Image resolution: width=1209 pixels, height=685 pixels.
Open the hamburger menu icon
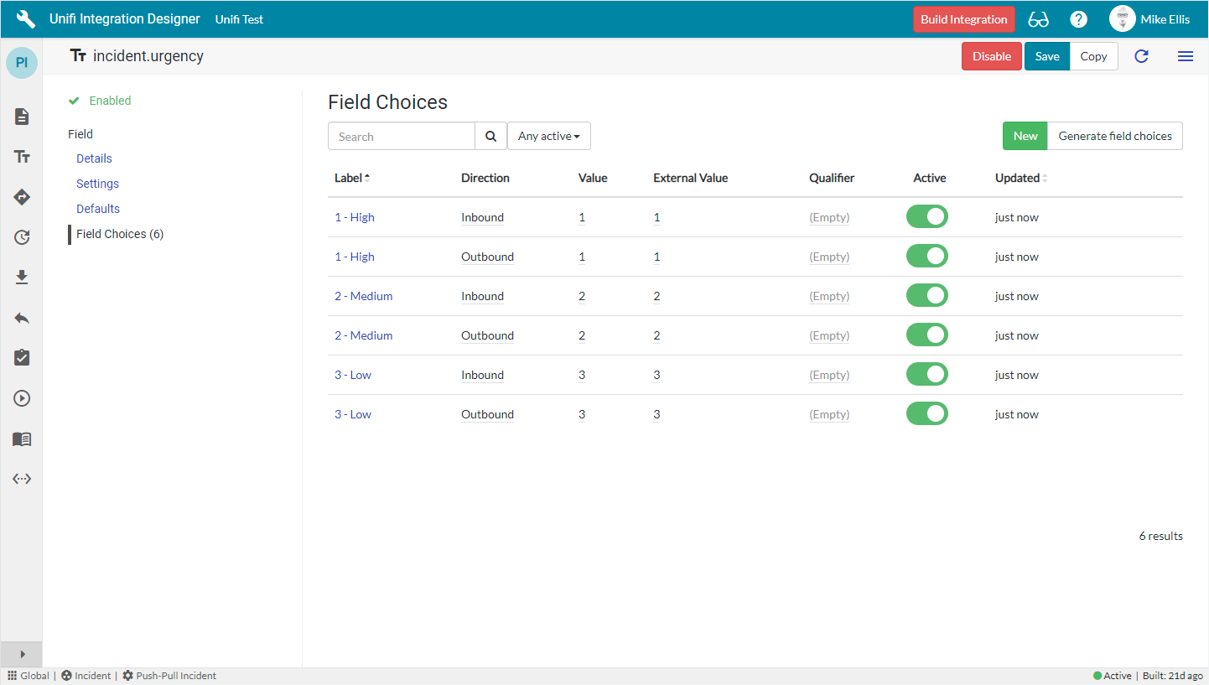tap(1186, 56)
